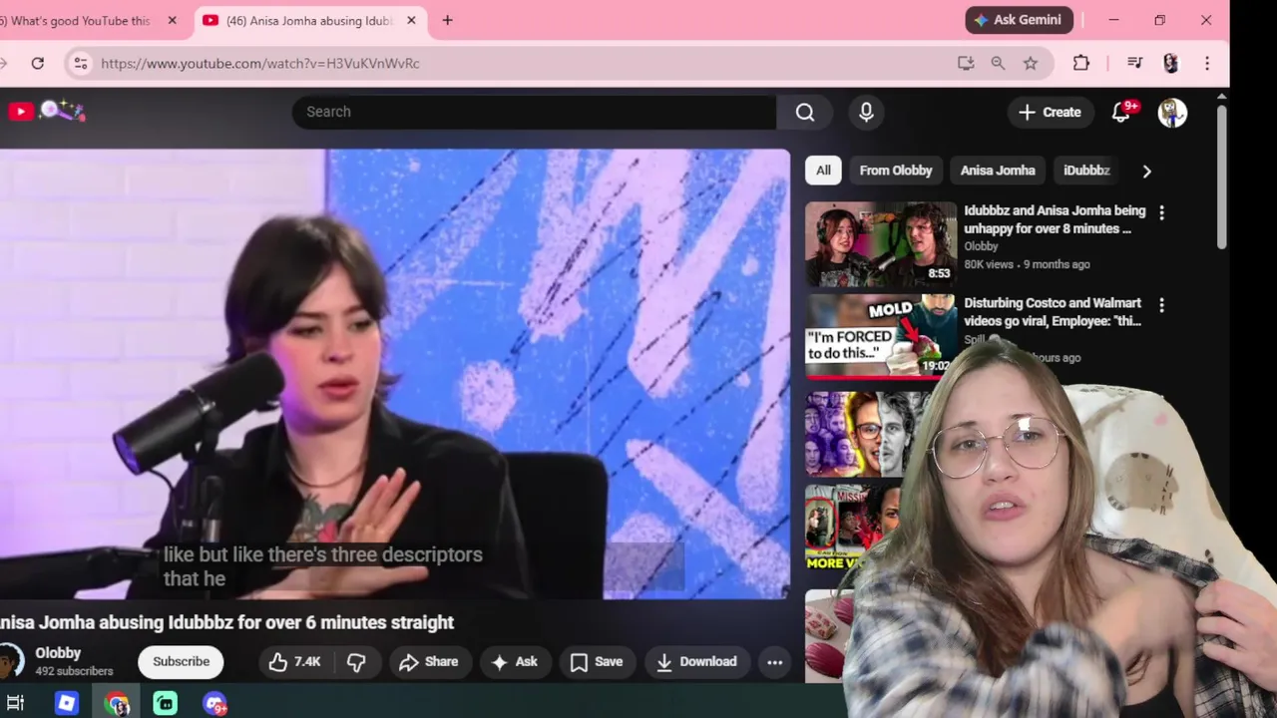Click the search magnifier button
Screen dimensions: 1277x718
click(x=805, y=112)
